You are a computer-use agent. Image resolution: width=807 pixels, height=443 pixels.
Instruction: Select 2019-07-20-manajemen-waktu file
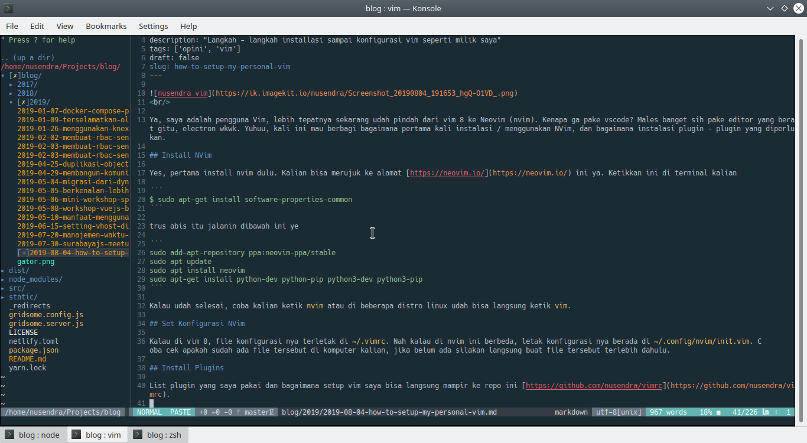[x=73, y=235]
